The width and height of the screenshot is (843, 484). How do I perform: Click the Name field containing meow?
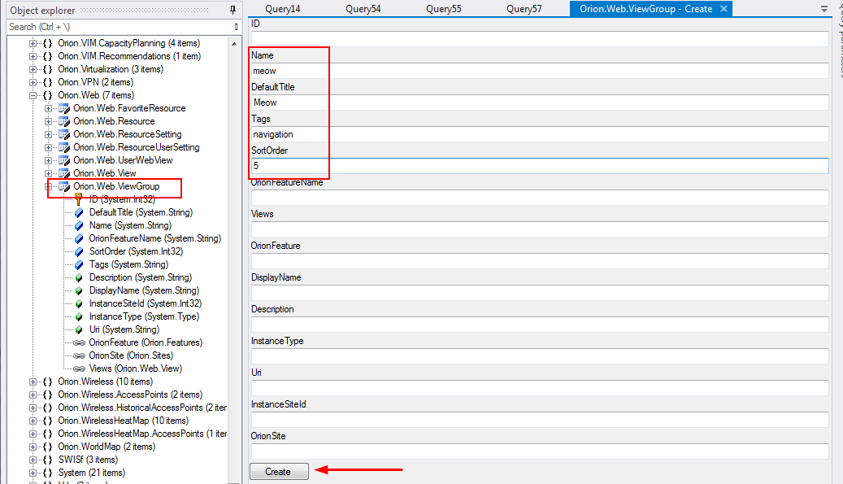point(540,71)
